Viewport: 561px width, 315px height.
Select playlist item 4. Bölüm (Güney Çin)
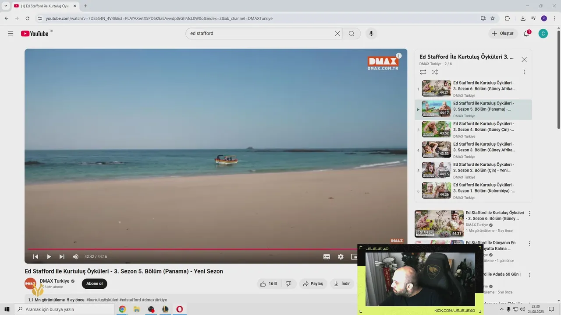473,130
